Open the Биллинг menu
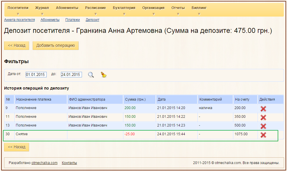The width and height of the screenshot is (287, 171). (x=199, y=8)
